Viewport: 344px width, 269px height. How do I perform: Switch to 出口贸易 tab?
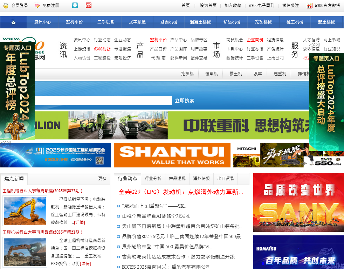point(226,179)
